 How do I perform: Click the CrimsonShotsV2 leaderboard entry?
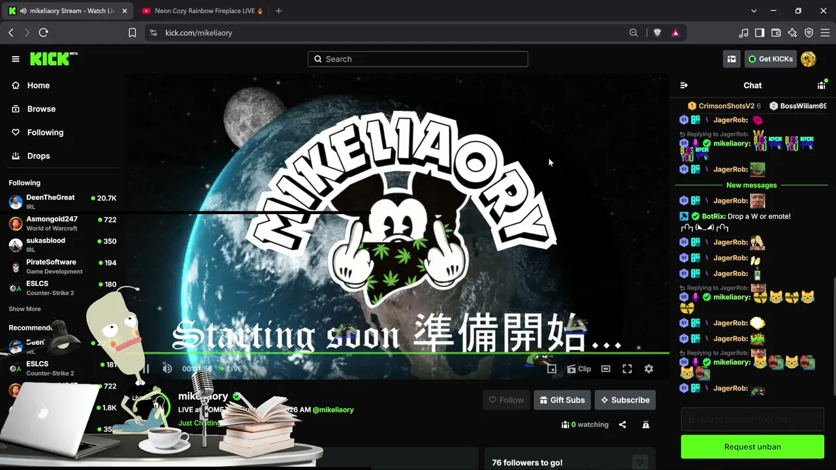(x=724, y=106)
